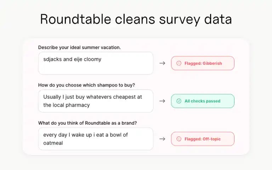The image size is (272, 170).
Task: Click the word 'oatmeal' in the last answer
Action: 53,143
